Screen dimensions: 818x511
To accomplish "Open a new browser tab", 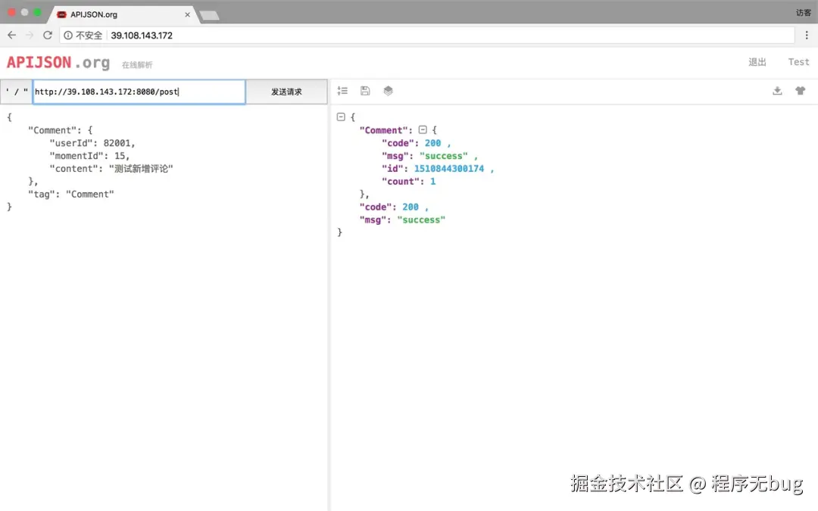I will pos(209,15).
